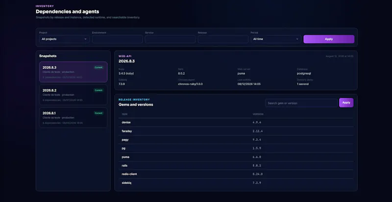
Task: Click the VERSION column header
Action: (258, 114)
